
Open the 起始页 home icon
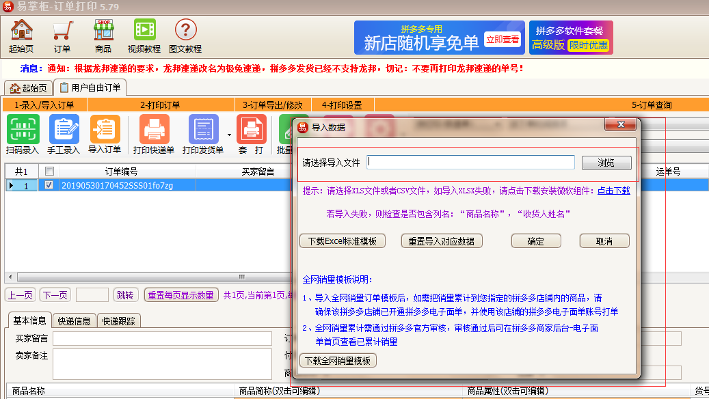click(x=21, y=36)
